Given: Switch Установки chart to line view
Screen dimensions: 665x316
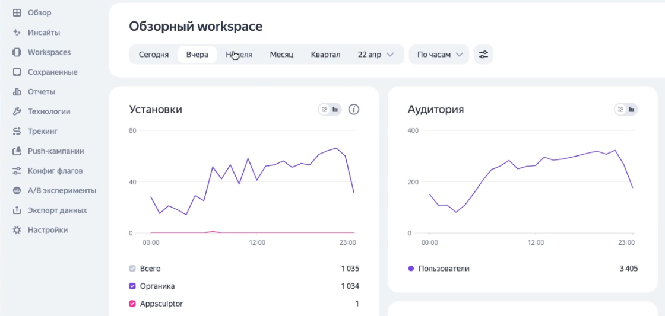Looking at the screenshot, I should click(x=324, y=110).
